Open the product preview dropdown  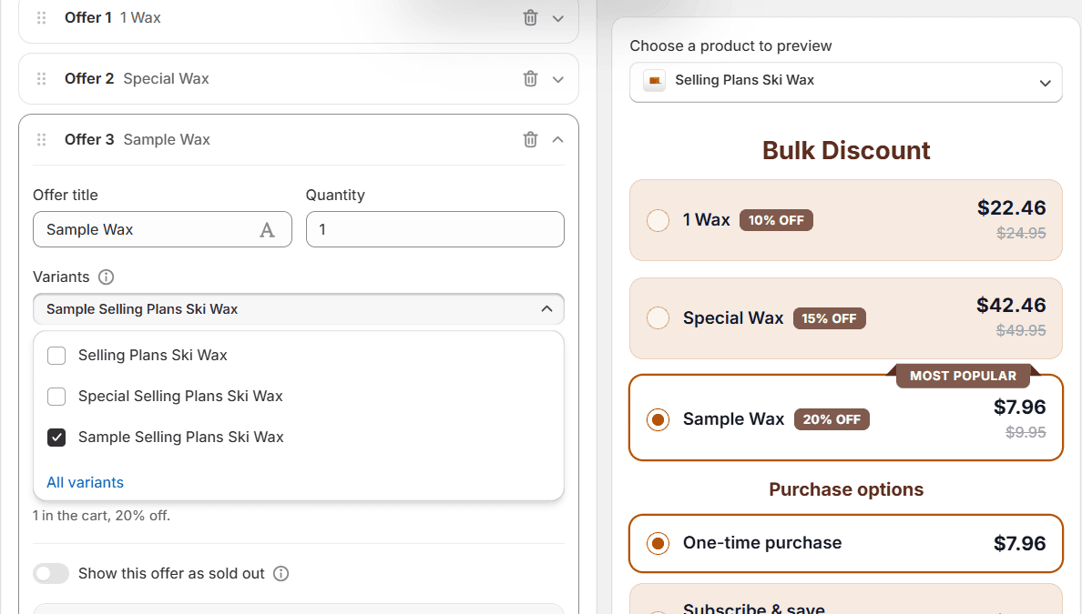(846, 82)
